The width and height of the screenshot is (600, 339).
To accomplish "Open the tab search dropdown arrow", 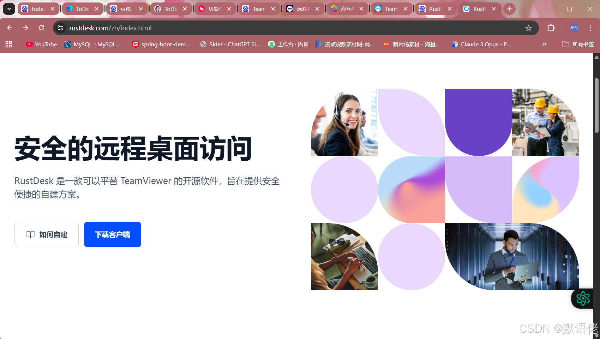I will pyautogui.click(x=9, y=9).
